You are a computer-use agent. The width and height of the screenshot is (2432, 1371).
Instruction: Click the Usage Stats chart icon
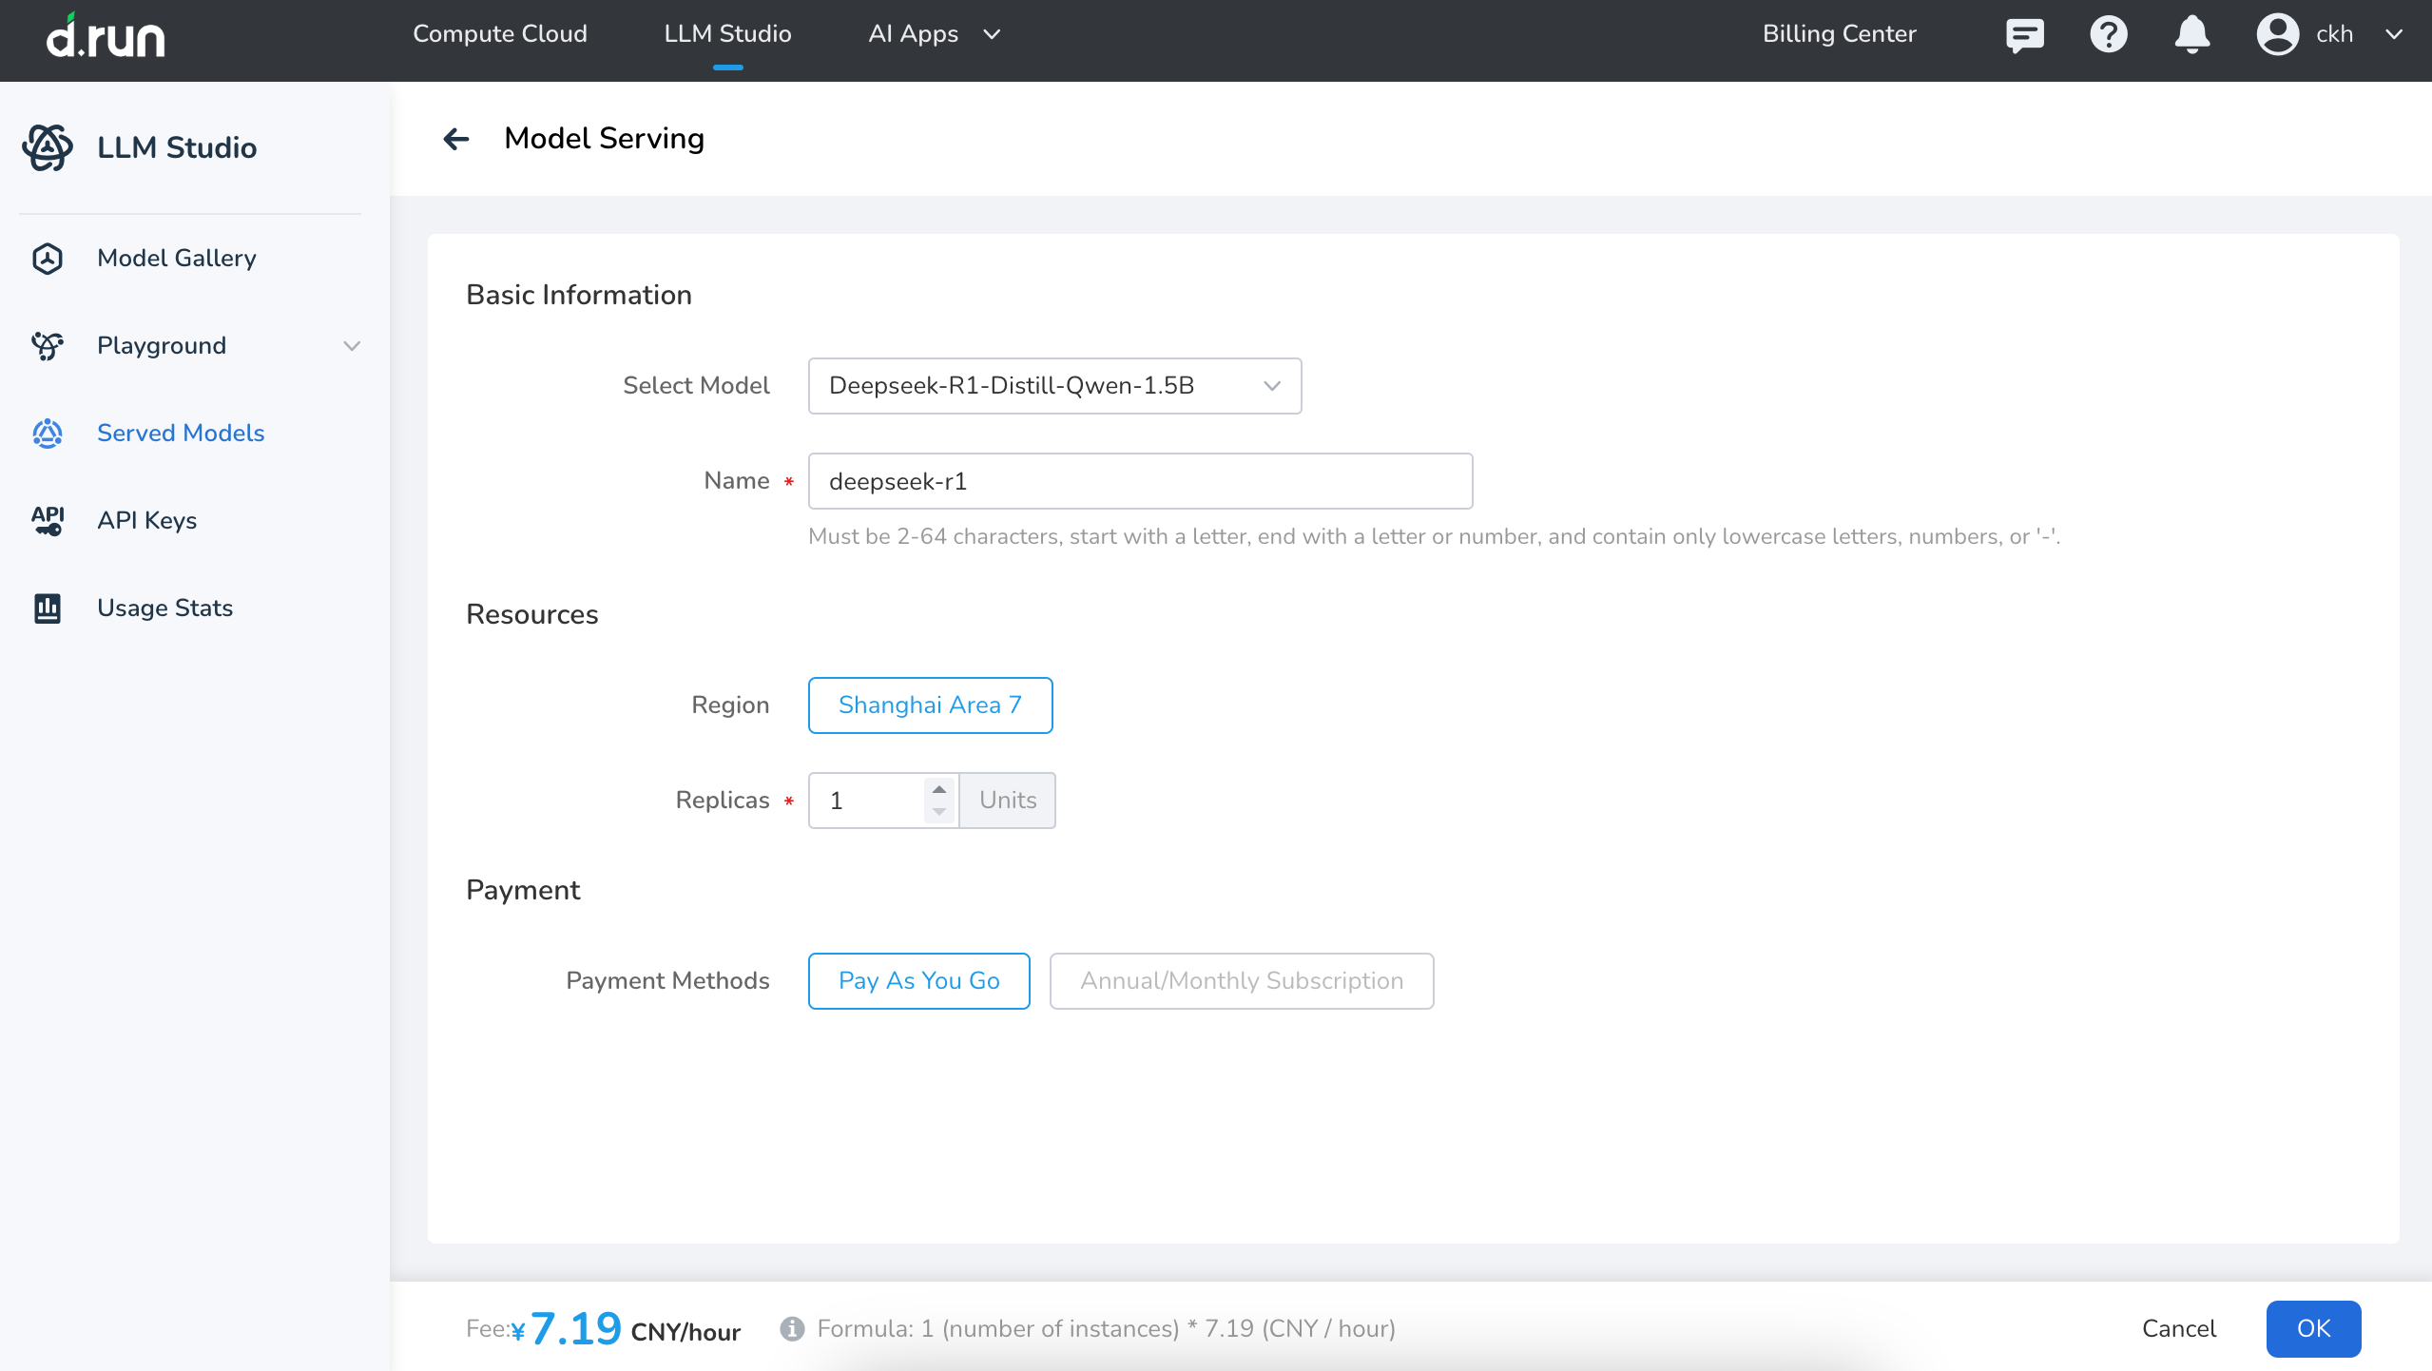point(48,608)
